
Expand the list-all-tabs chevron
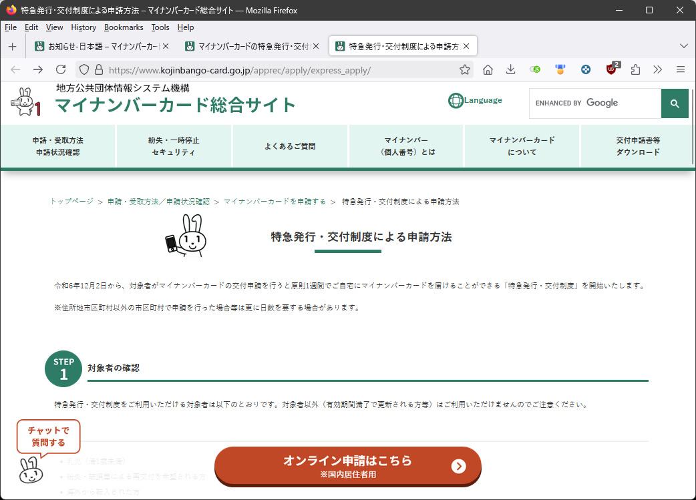click(683, 46)
